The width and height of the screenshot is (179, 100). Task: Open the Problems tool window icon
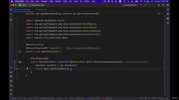click(x=11, y=90)
